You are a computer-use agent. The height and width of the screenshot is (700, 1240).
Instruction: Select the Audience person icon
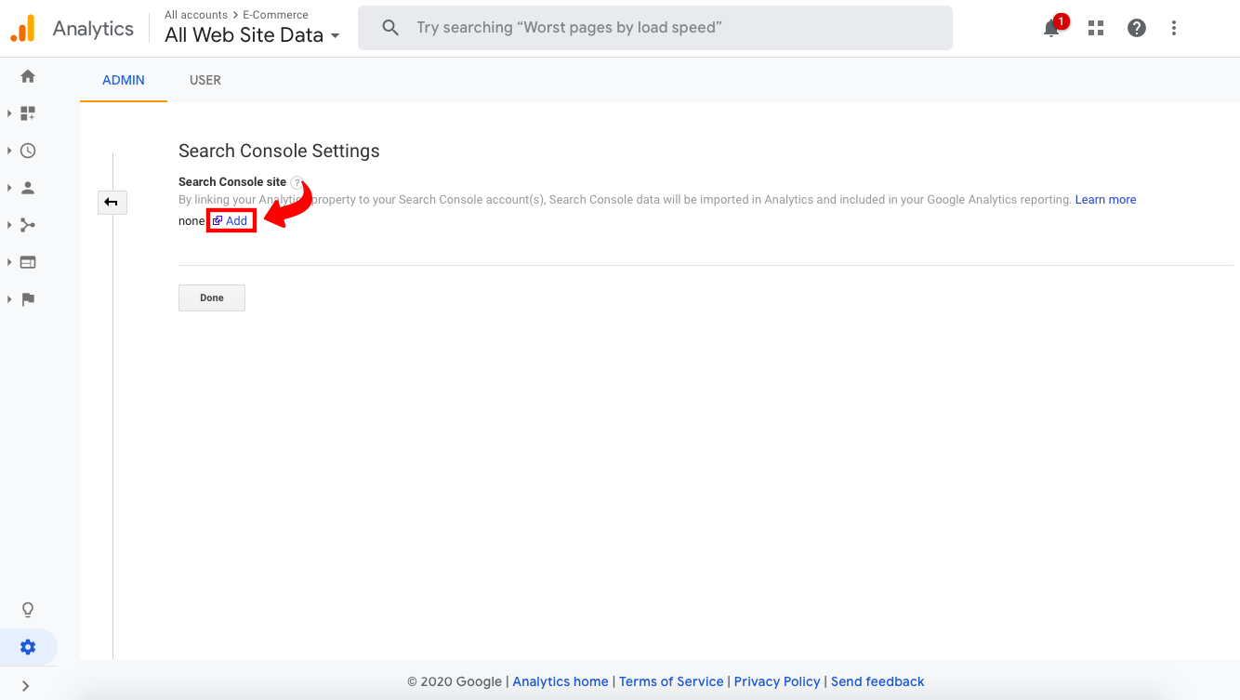(27, 187)
